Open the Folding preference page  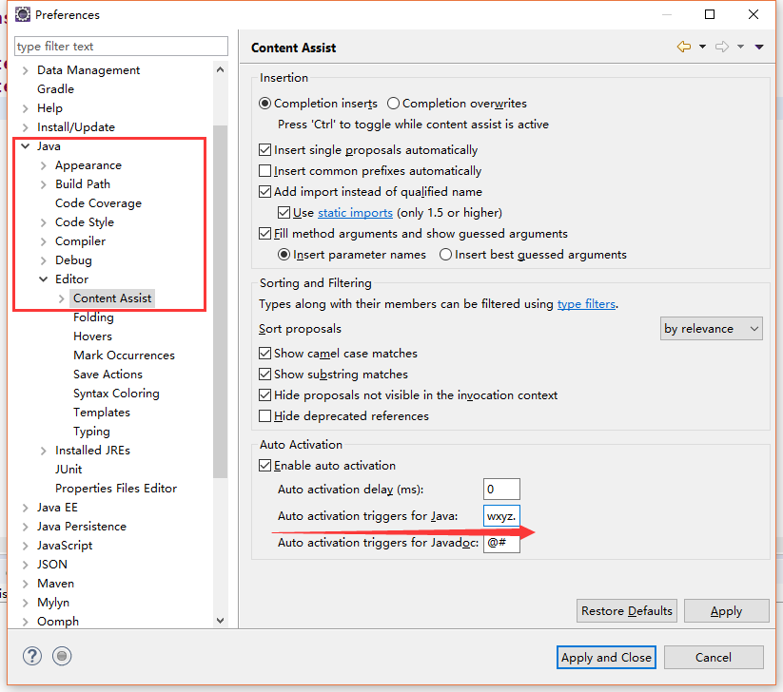(93, 317)
